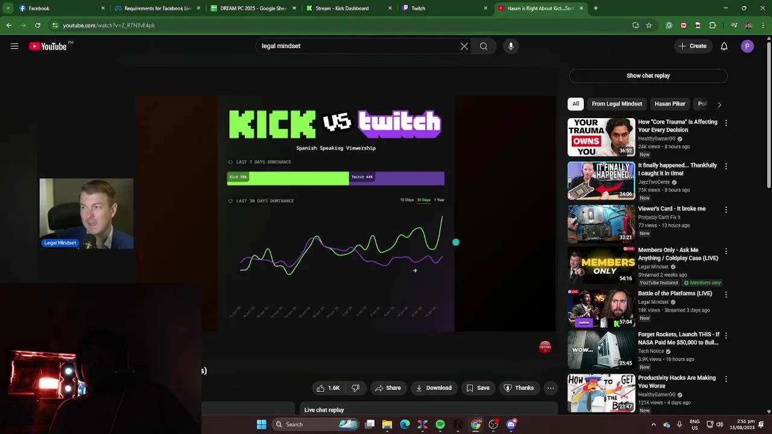Reload the current page
Image resolution: width=772 pixels, height=434 pixels.
coord(38,25)
